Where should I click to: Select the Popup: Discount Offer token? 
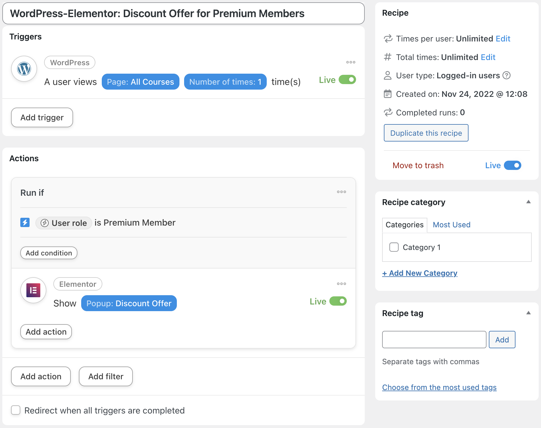(129, 303)
